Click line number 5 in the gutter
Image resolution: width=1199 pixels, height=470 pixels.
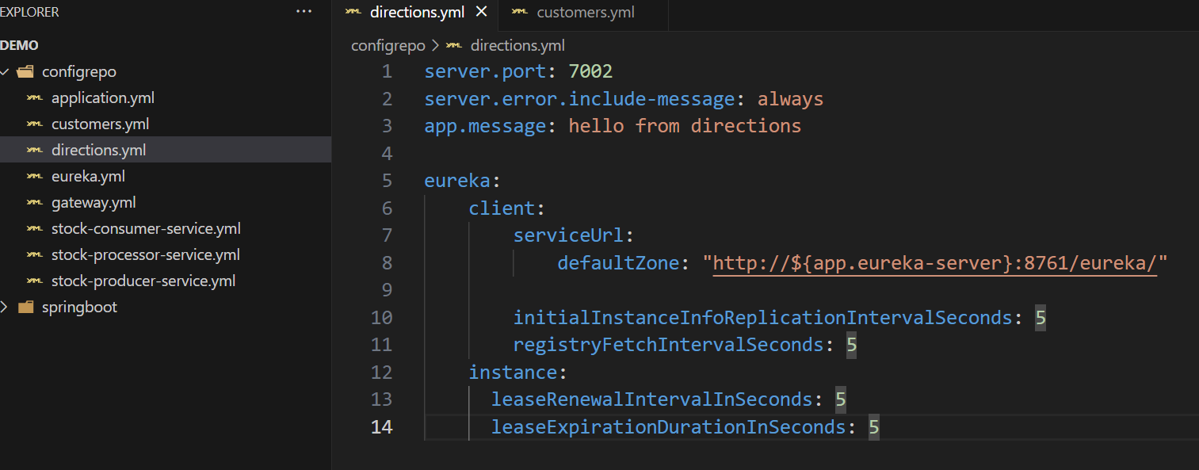[386, 181]
